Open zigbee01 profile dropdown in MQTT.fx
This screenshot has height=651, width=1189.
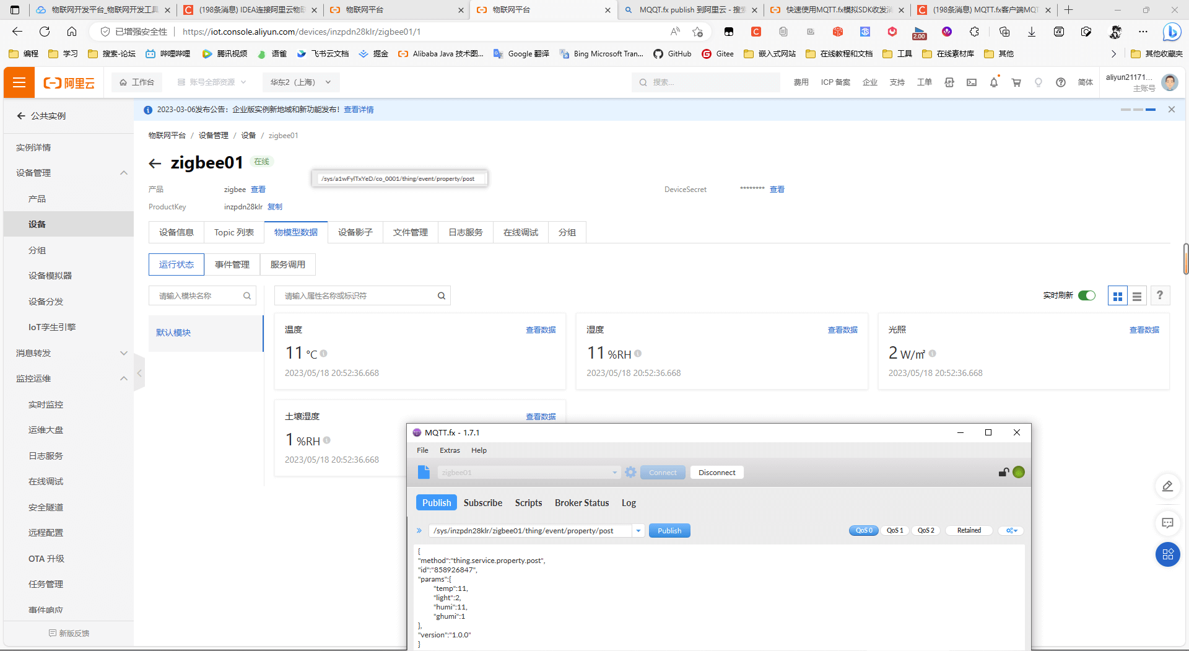(x=614, y=473)
